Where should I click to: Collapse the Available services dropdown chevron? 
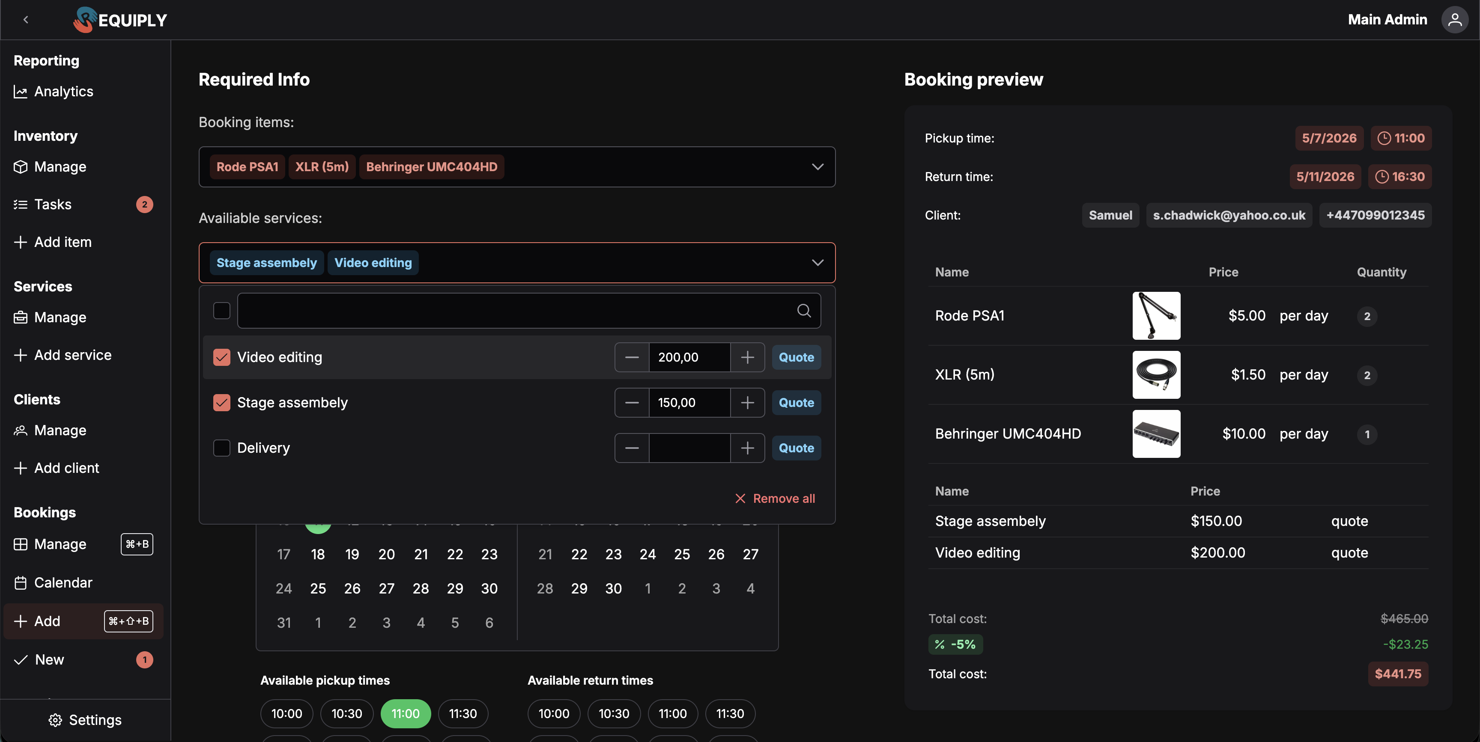click(x=817, y=262)
